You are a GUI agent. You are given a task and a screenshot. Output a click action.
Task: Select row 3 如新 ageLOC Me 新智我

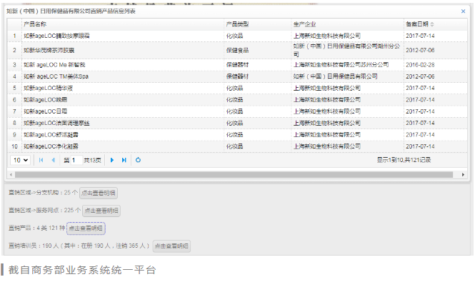(x=237, y=65)
